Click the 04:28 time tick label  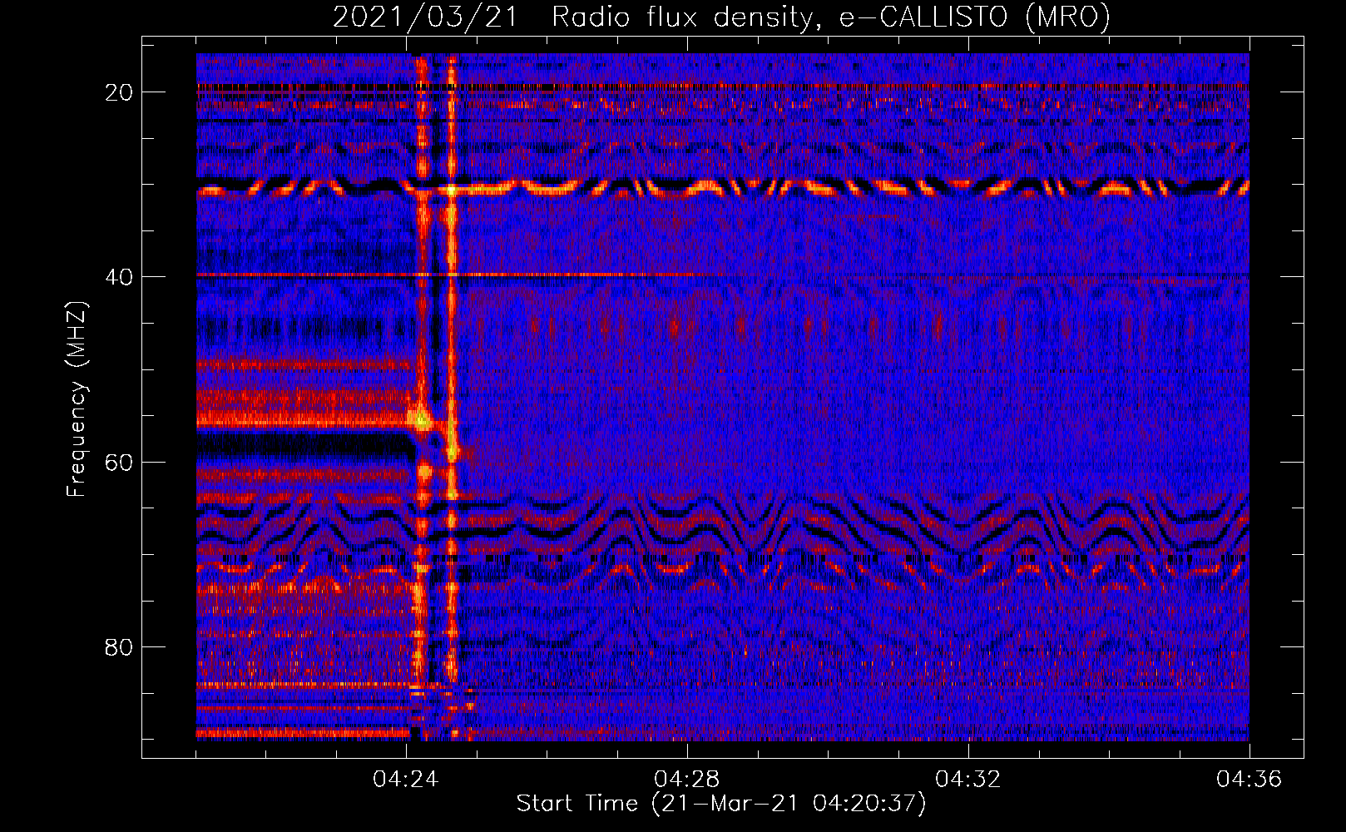pyautogui.click(x=686, y=780)
